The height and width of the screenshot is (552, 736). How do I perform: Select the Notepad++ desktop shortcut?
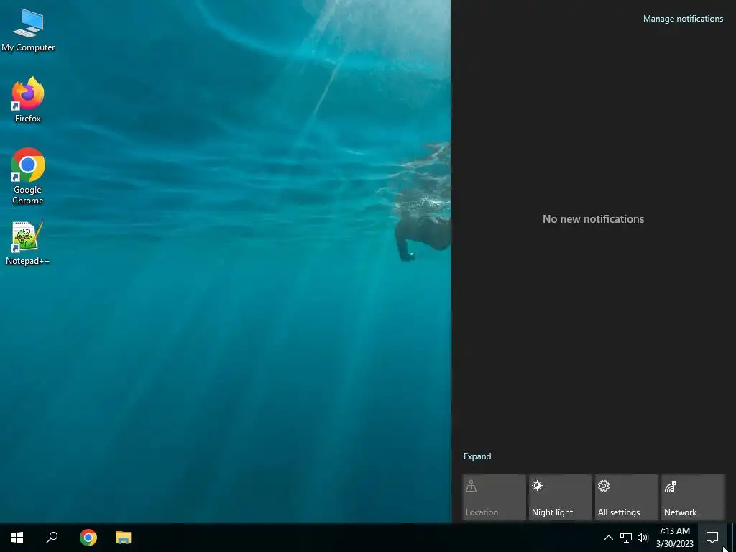tap(28, 243)
